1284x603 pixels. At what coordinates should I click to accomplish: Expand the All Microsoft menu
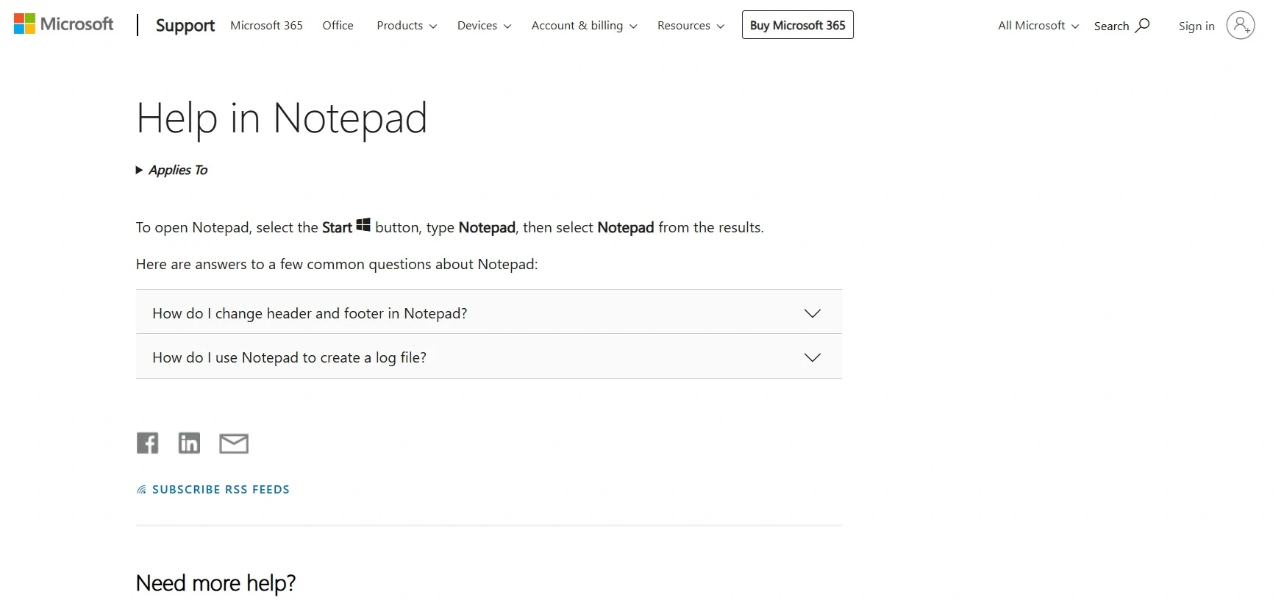(1038, 26)
